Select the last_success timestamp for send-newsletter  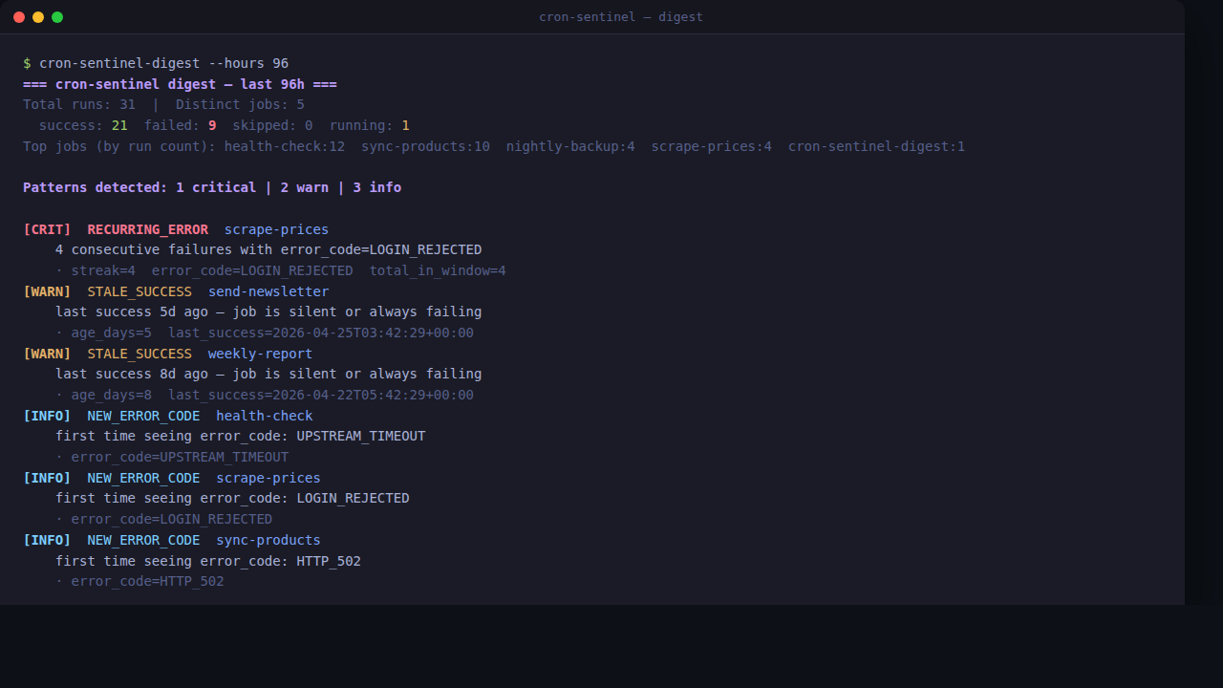tap(320, 333)
